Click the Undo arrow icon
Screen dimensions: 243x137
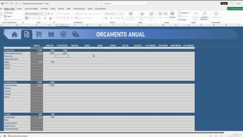(6, 3)
